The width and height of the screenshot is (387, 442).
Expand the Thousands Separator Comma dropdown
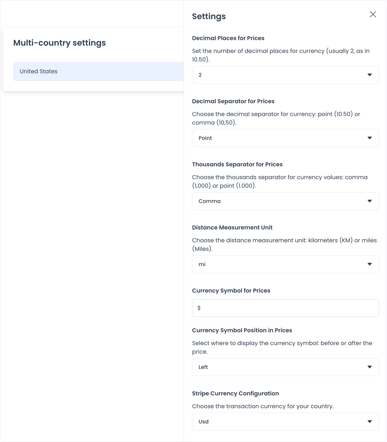285,201
